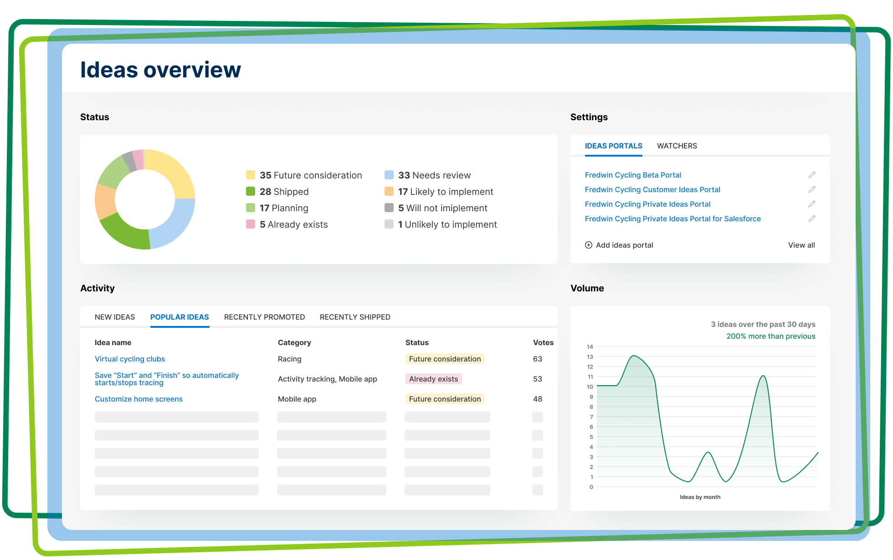The image size is (893, 560).
Task: Click the yellow Future consideration legend swatch
Action: [250, 175]
